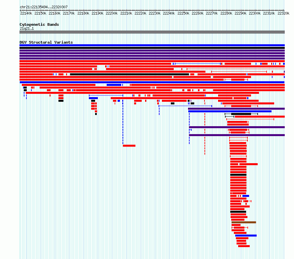Select the 22270k ruler tick label
The image size is (294, 259).
click(x=212, y=13)
